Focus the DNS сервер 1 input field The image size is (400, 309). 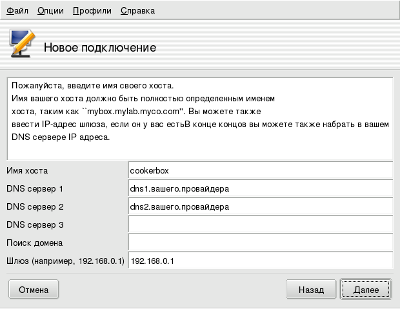click(261, 188)
